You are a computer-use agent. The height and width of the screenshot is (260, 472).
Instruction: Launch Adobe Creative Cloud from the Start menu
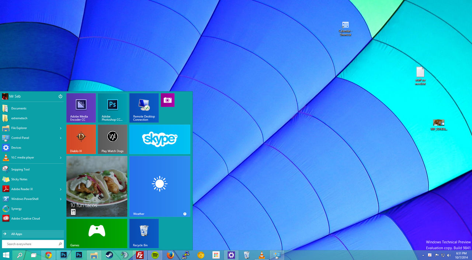[x=25, y=218]
